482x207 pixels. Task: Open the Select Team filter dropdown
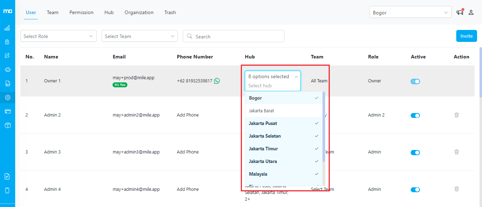[139, 36]
